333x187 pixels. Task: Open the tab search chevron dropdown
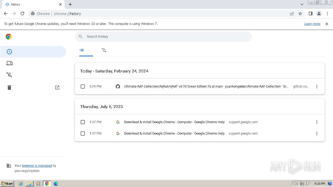coord(302,4)
